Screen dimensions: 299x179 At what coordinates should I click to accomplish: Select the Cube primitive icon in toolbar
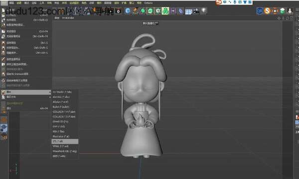tap(128, 11)
